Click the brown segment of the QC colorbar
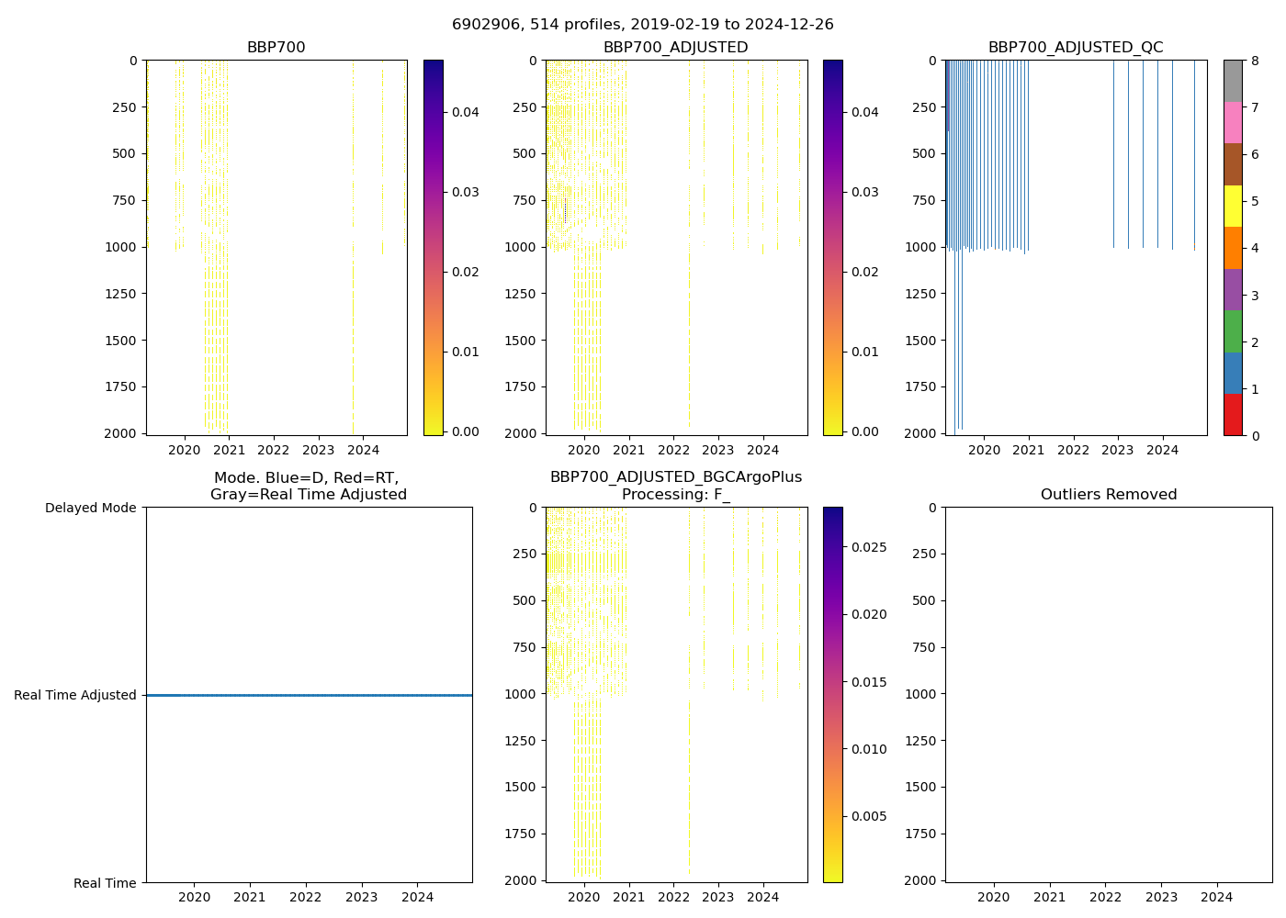 [x=1233, y=164]
